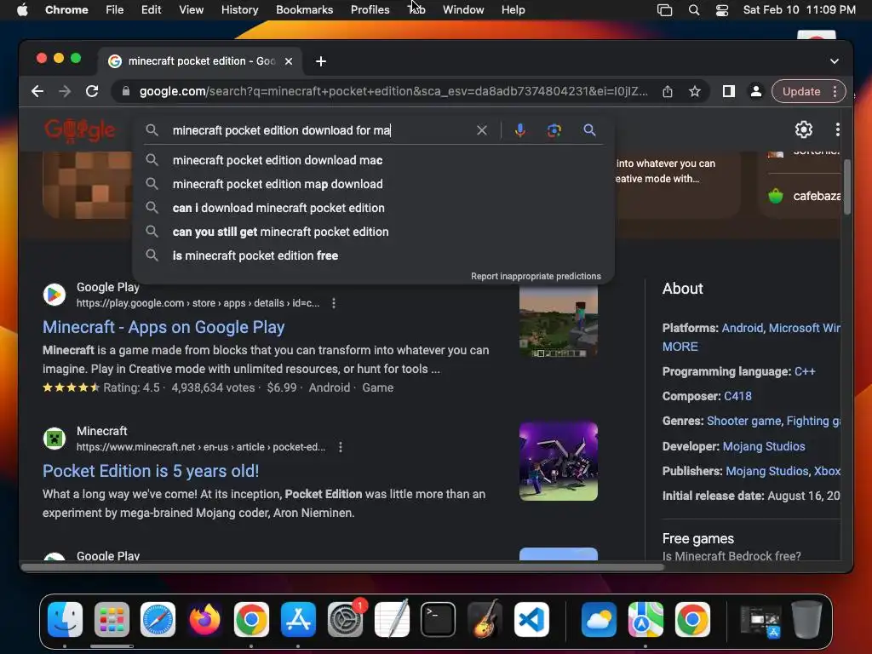Screen dimensions: 872x654
Task: Click the horizontal page scrollbar
Action: click(343, 567)
